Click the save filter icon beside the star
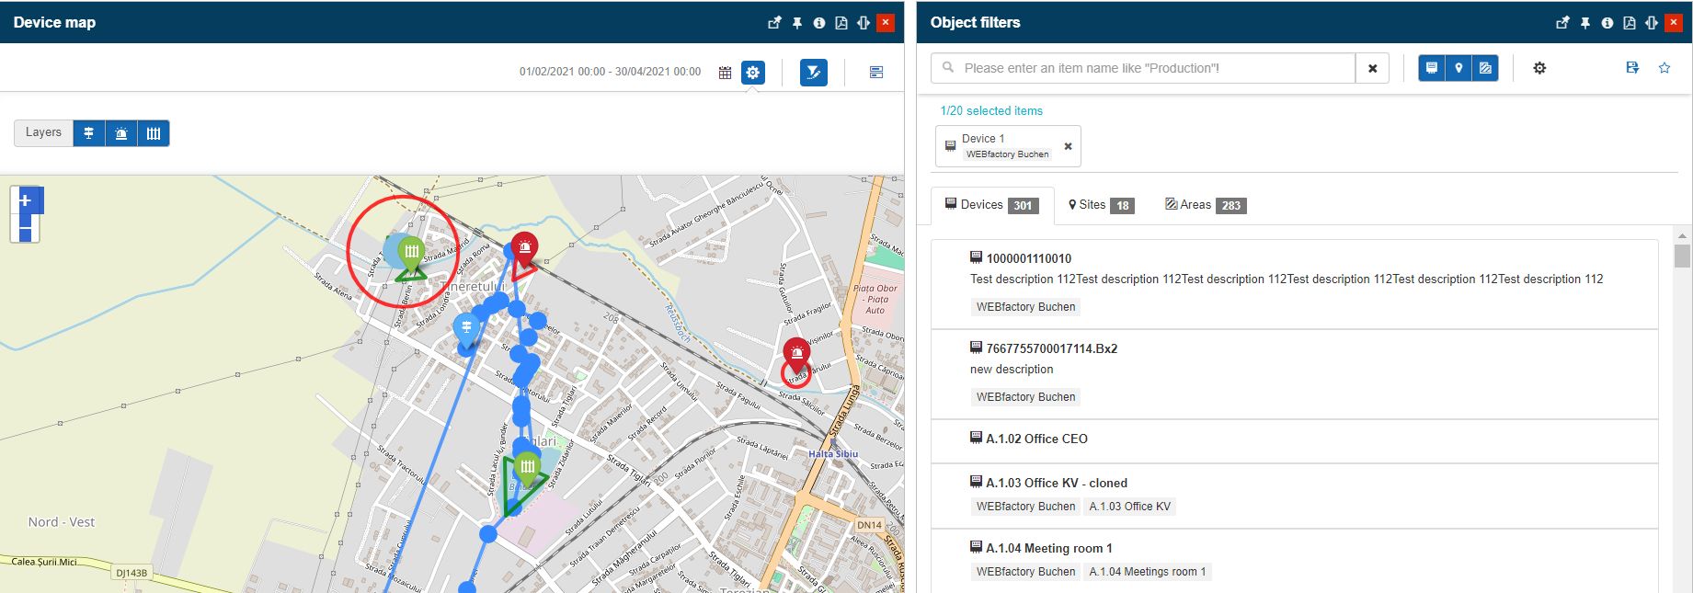This screenshot has height=593, width=1693. tap(1632, 68)
